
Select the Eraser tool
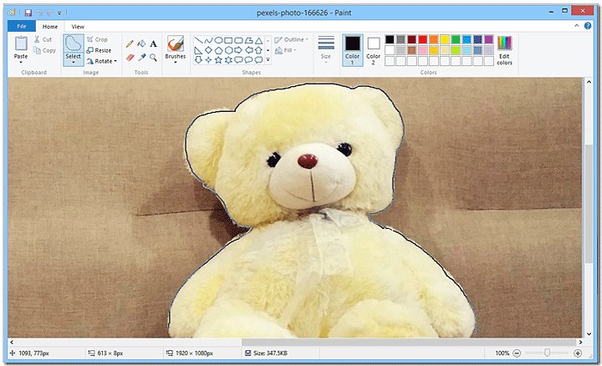[x=130, y=57]
